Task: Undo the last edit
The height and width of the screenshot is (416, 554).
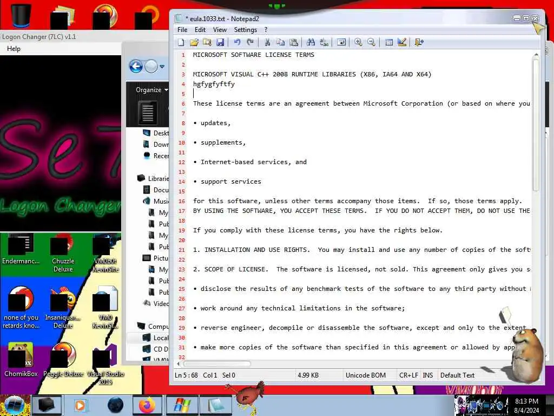Action: 237,42
